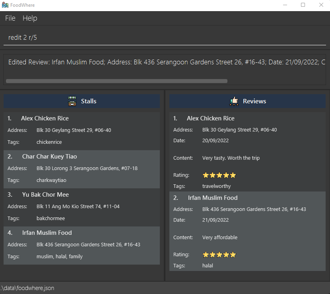Viewport: 330px width, 294px height.
Task: Click the charkwaytiao tag
Action: pos(51,180)
